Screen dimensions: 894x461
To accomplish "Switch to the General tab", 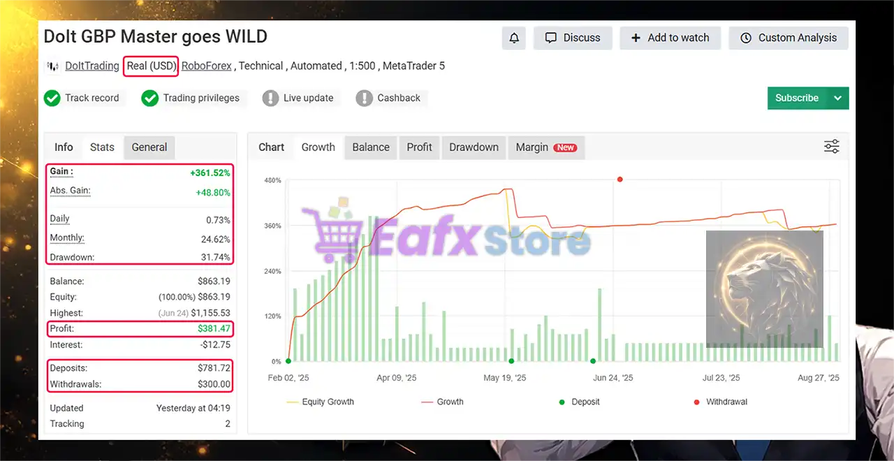I will (x=149, y=147).
